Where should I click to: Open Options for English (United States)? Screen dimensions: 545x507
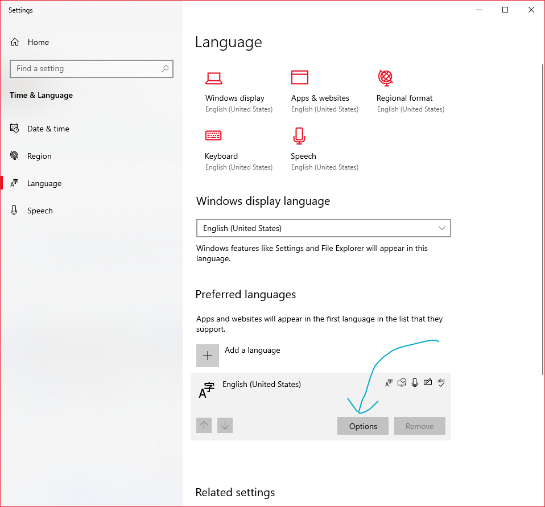pos(362,426)
